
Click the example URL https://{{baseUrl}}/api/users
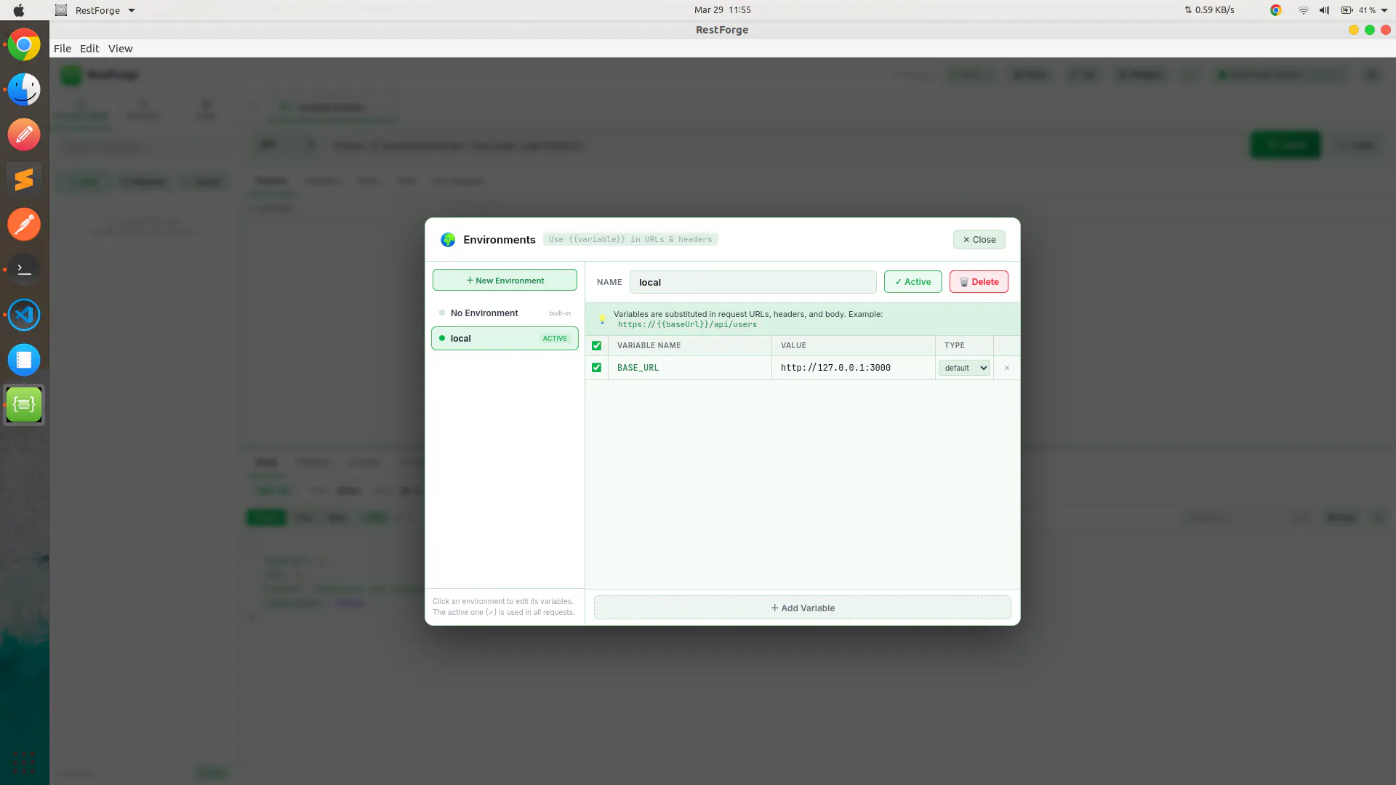pyautogui.click(x=687, y=325)
